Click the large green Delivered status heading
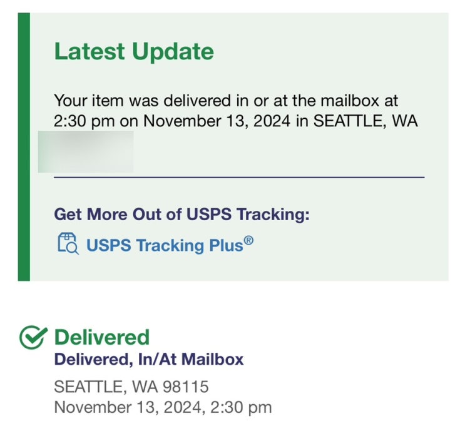 (x=102, y=337)
